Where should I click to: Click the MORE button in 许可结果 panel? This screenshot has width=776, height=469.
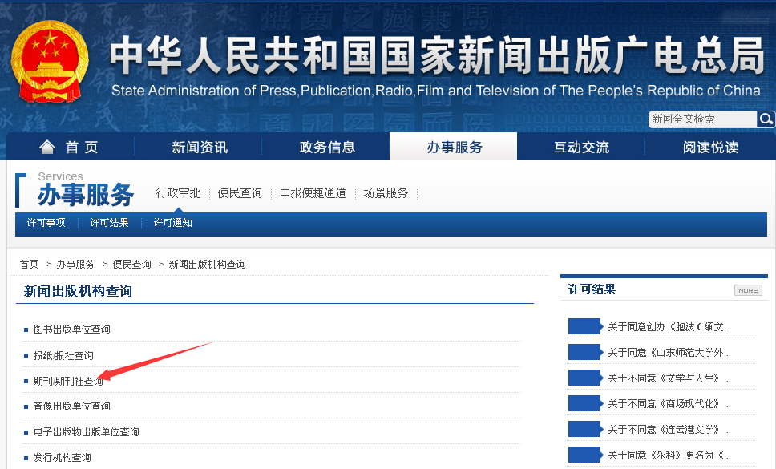tap(748, 290)
